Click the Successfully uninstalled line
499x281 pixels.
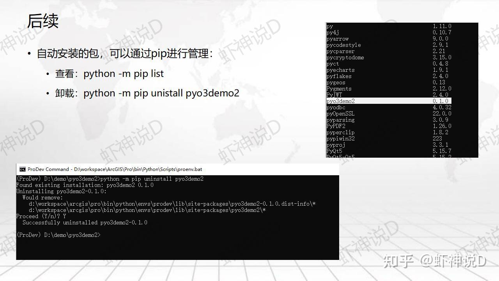[x=85, y=222]
